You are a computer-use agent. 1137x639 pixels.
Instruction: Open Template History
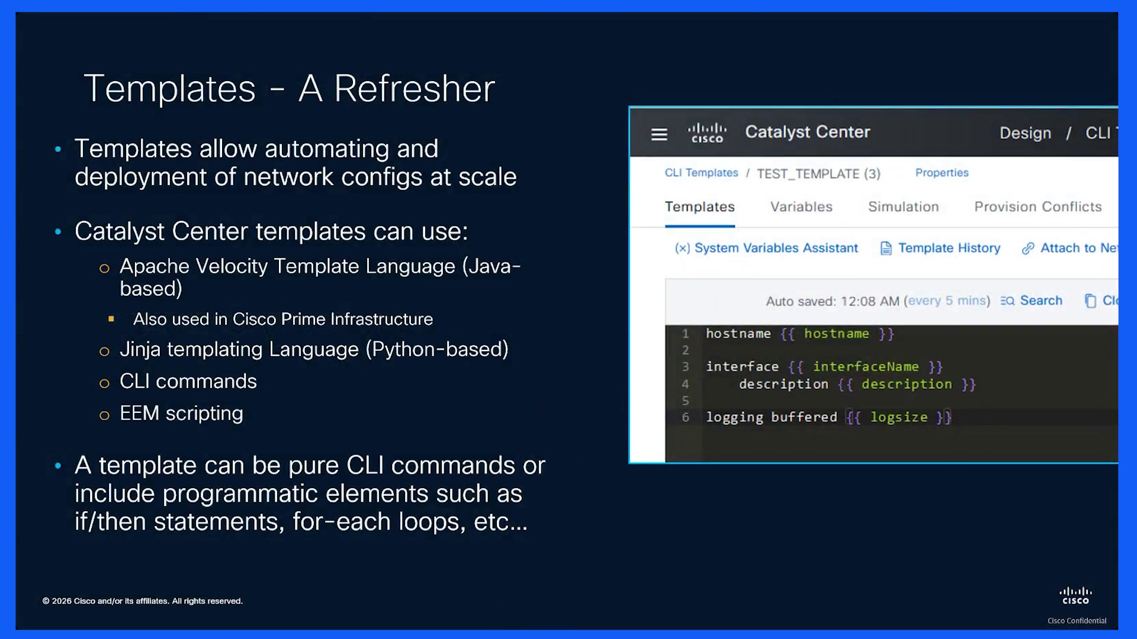point(949,248)
